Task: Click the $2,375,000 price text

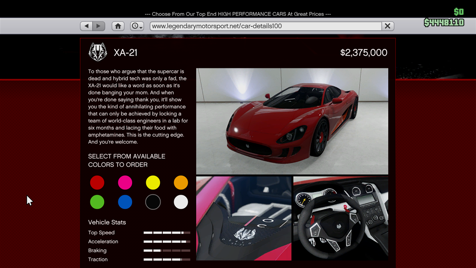Action: coord(363,53)
